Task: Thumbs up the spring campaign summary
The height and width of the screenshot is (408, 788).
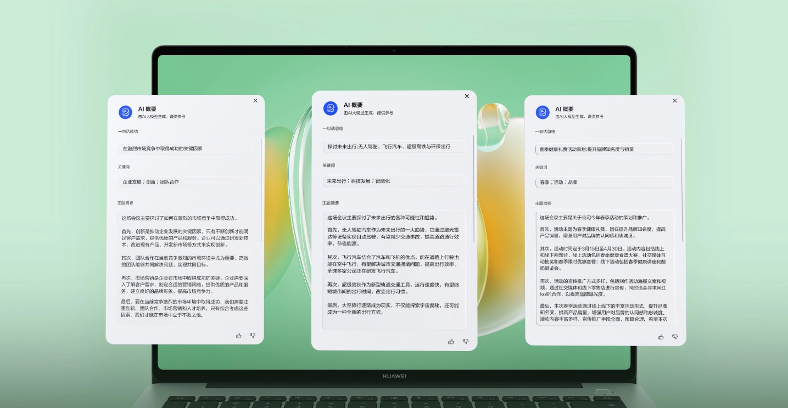Action: point(661,337)
